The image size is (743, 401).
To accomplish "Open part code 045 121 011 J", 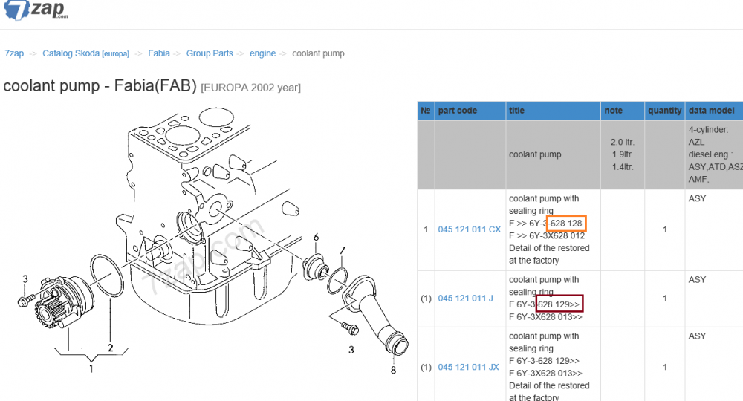I will click(x=465, y=299).
